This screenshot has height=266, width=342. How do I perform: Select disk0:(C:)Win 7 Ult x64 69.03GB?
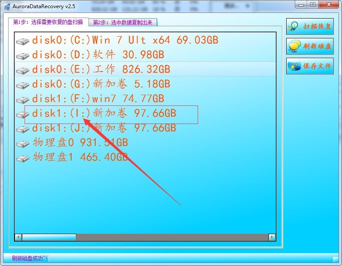tap(125, 40)
